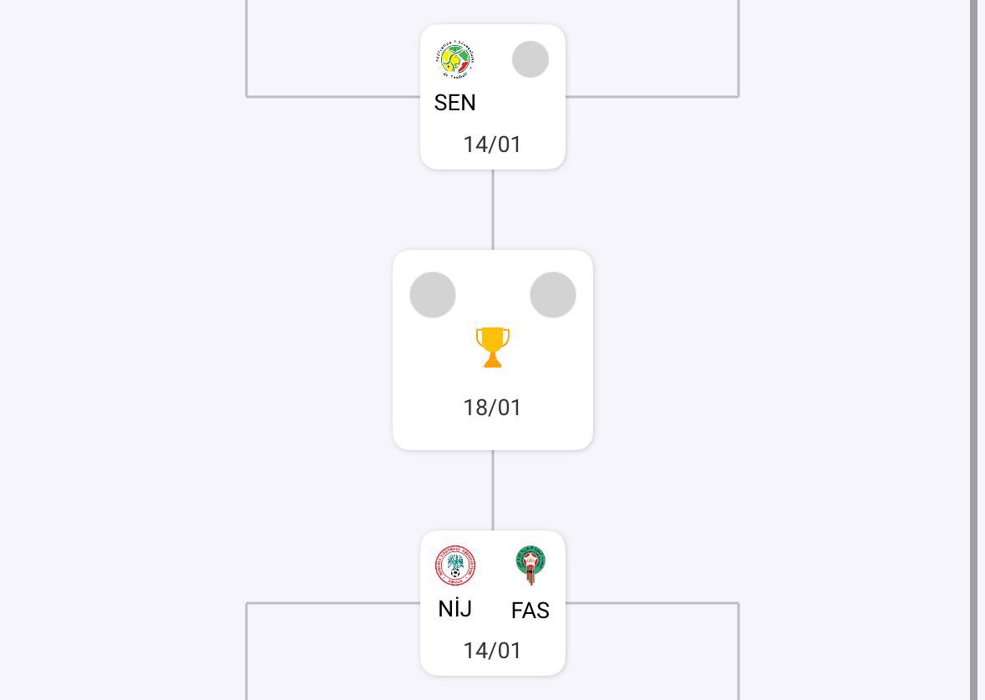Click the 14/01 date under NİJ and FAS
Screen dimensions: 985x700
coord(493,651)
